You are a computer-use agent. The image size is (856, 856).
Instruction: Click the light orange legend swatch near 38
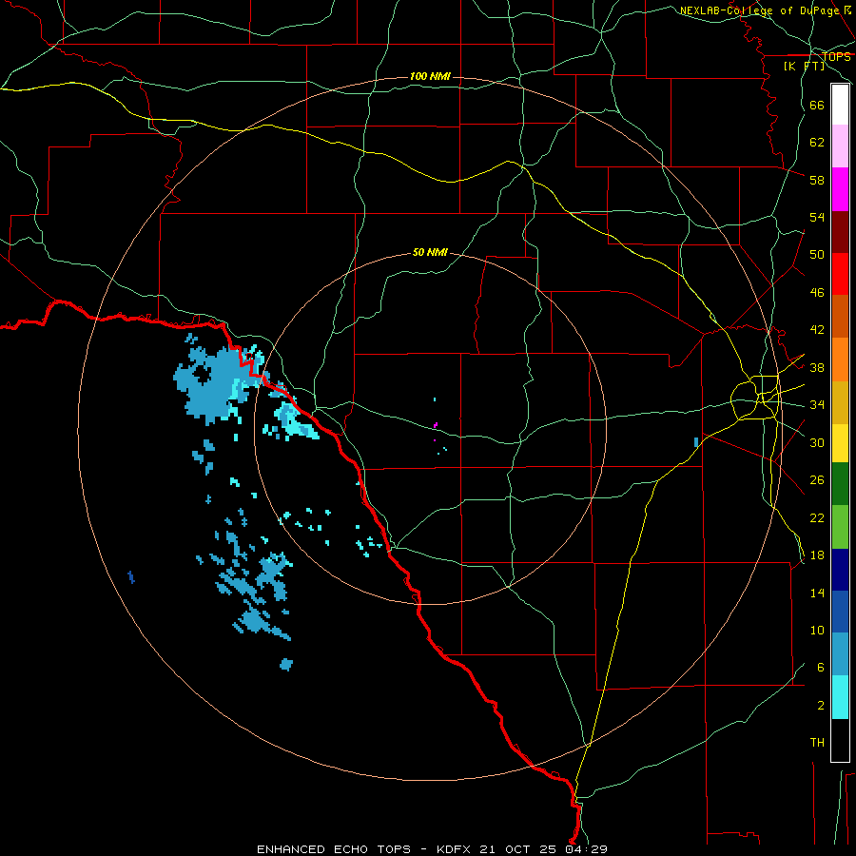tap(840, 360)
